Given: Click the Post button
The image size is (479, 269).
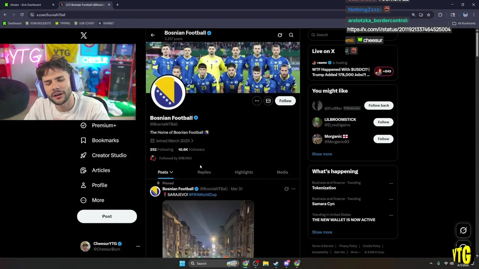Looking at the screenshot, I should [107, 216].
